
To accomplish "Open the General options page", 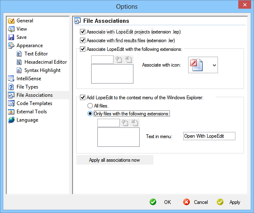I will click(x=25, y=21).
